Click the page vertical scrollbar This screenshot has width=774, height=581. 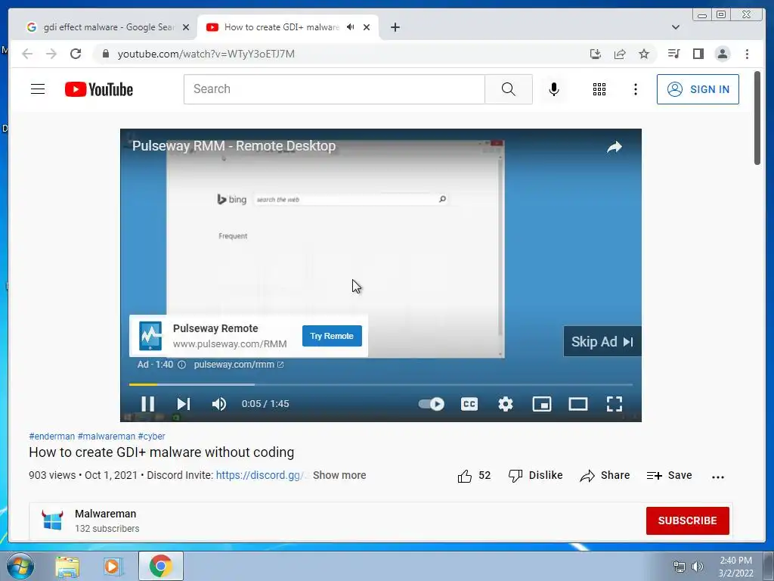point(757,117)
